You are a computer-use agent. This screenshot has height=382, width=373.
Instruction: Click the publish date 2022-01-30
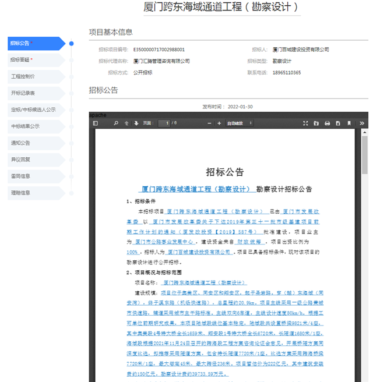(240, 107)
